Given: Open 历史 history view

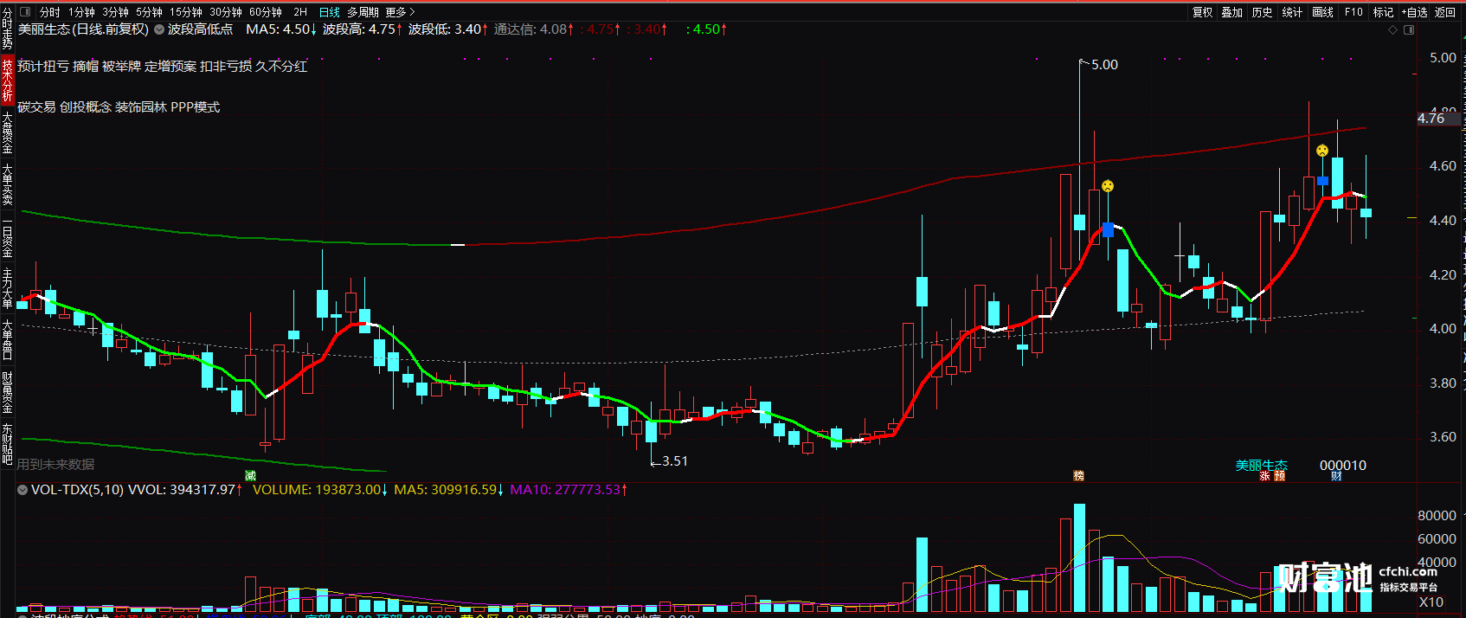Looking at the screenshot, I should coord(1263,12).
